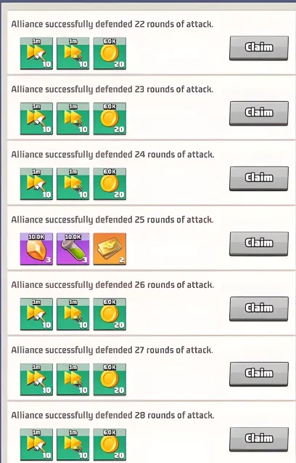Select the 'defended 23 rounds of attack' entry text
Viewport: 296px width, 463px height.
coord(112,89)
